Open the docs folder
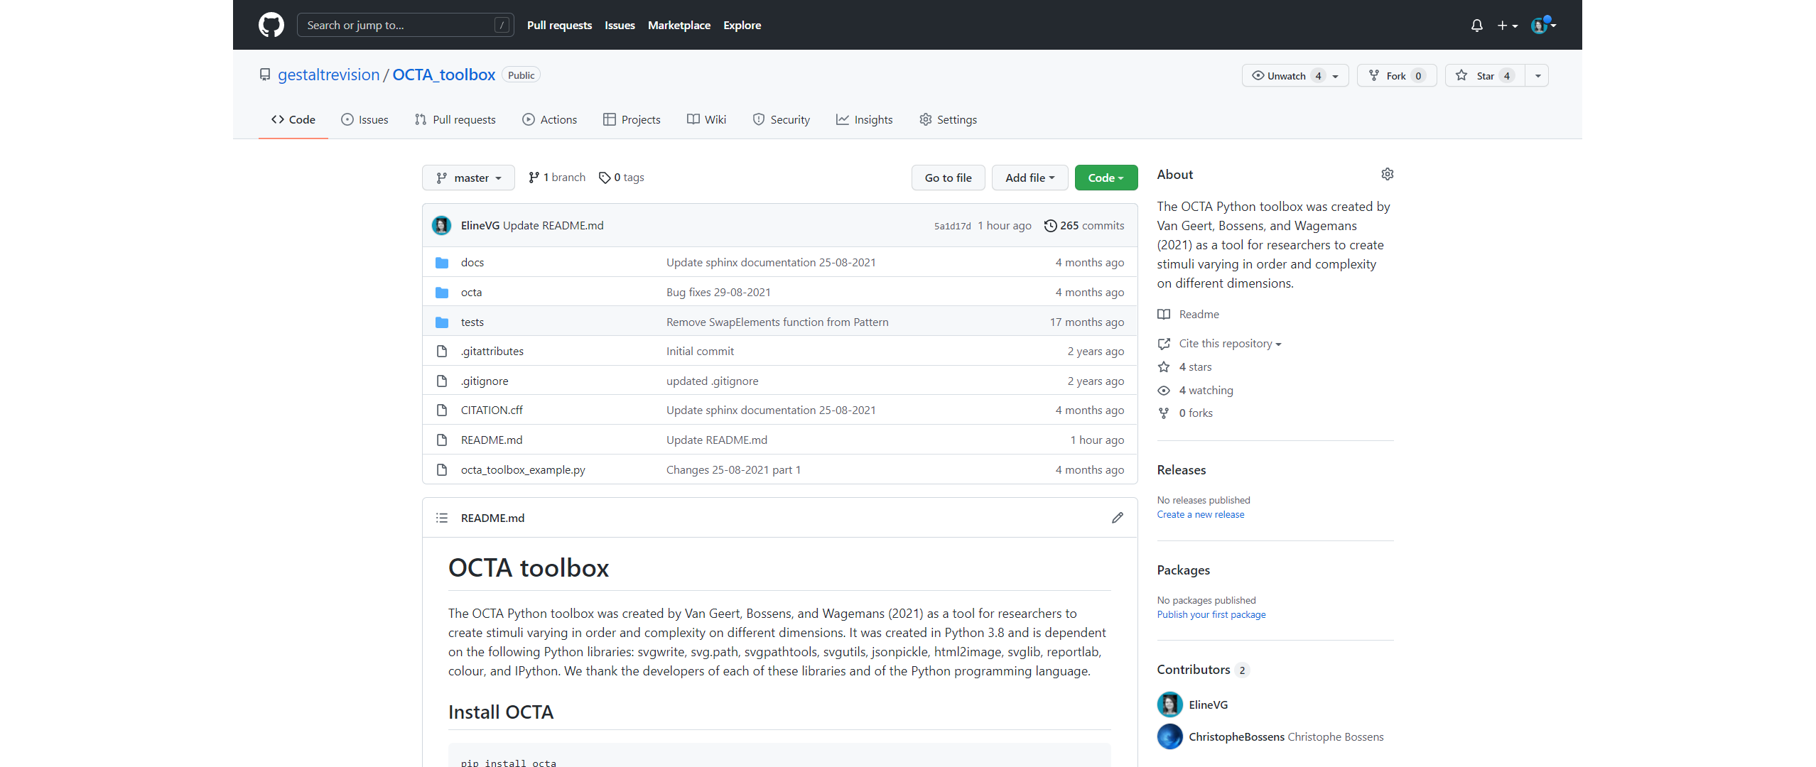The image size is (1816, 767). (472, 262)
